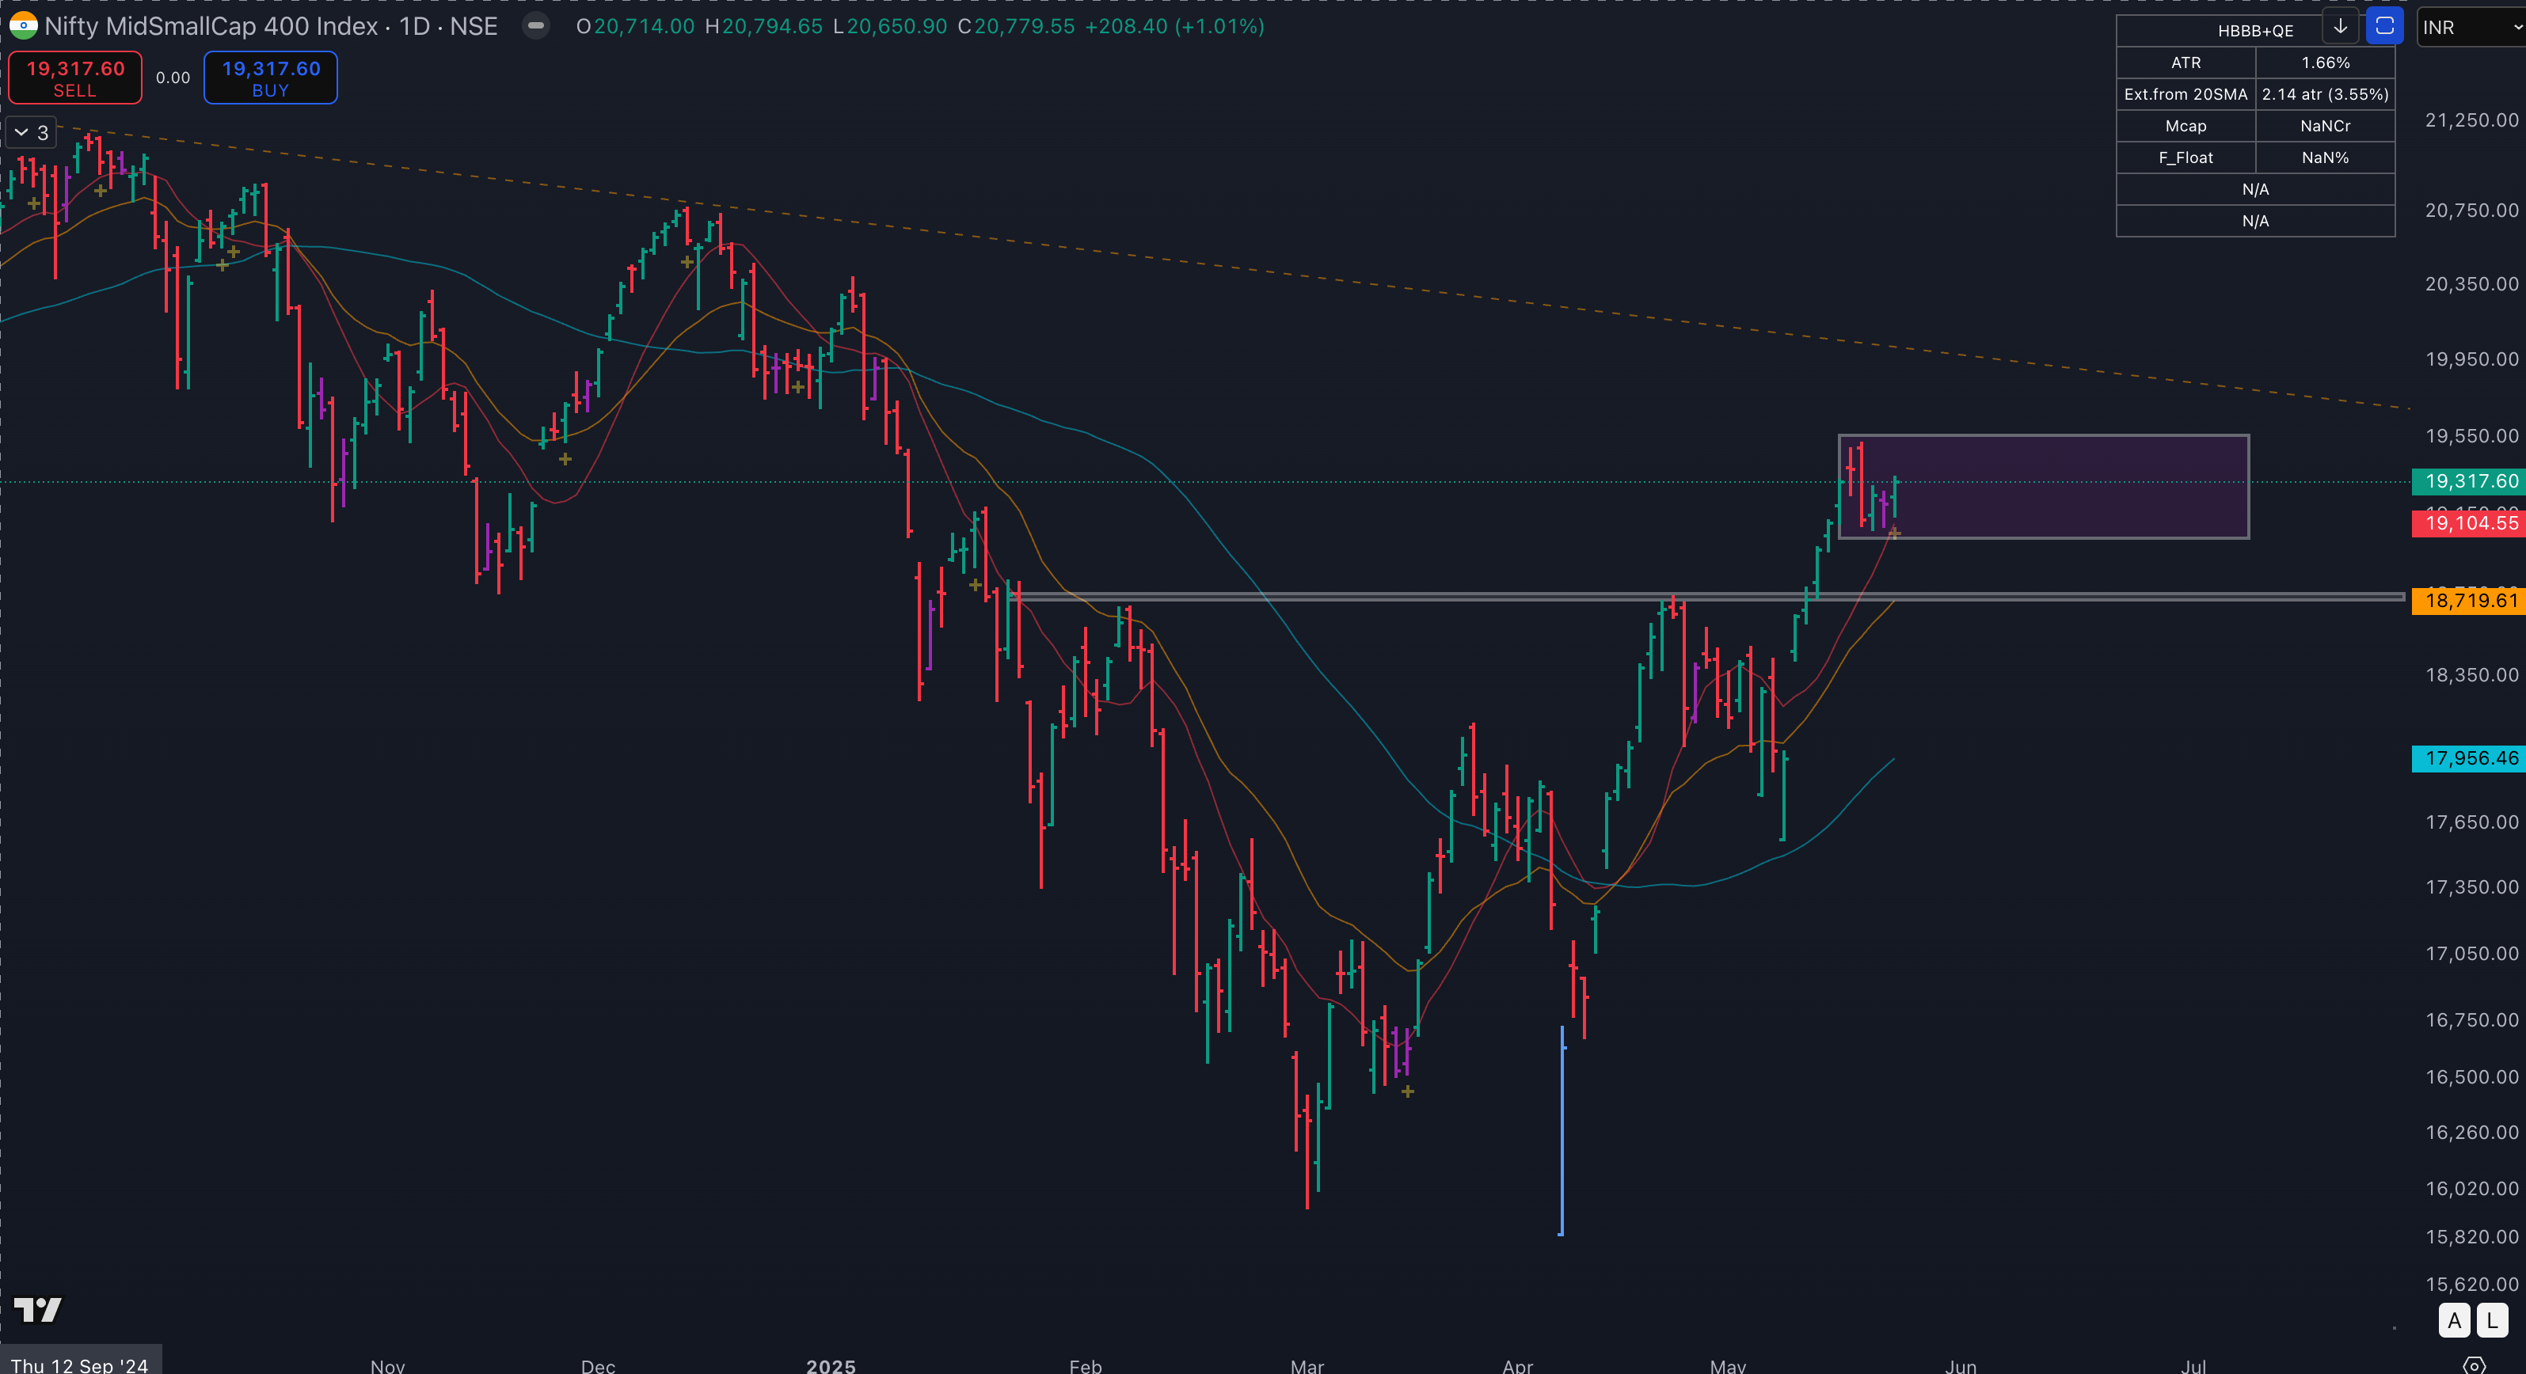The image size is (2526, 1374).
Task: Select the change value +208.40 (+1.01%)
Action: coord(1175,26)
